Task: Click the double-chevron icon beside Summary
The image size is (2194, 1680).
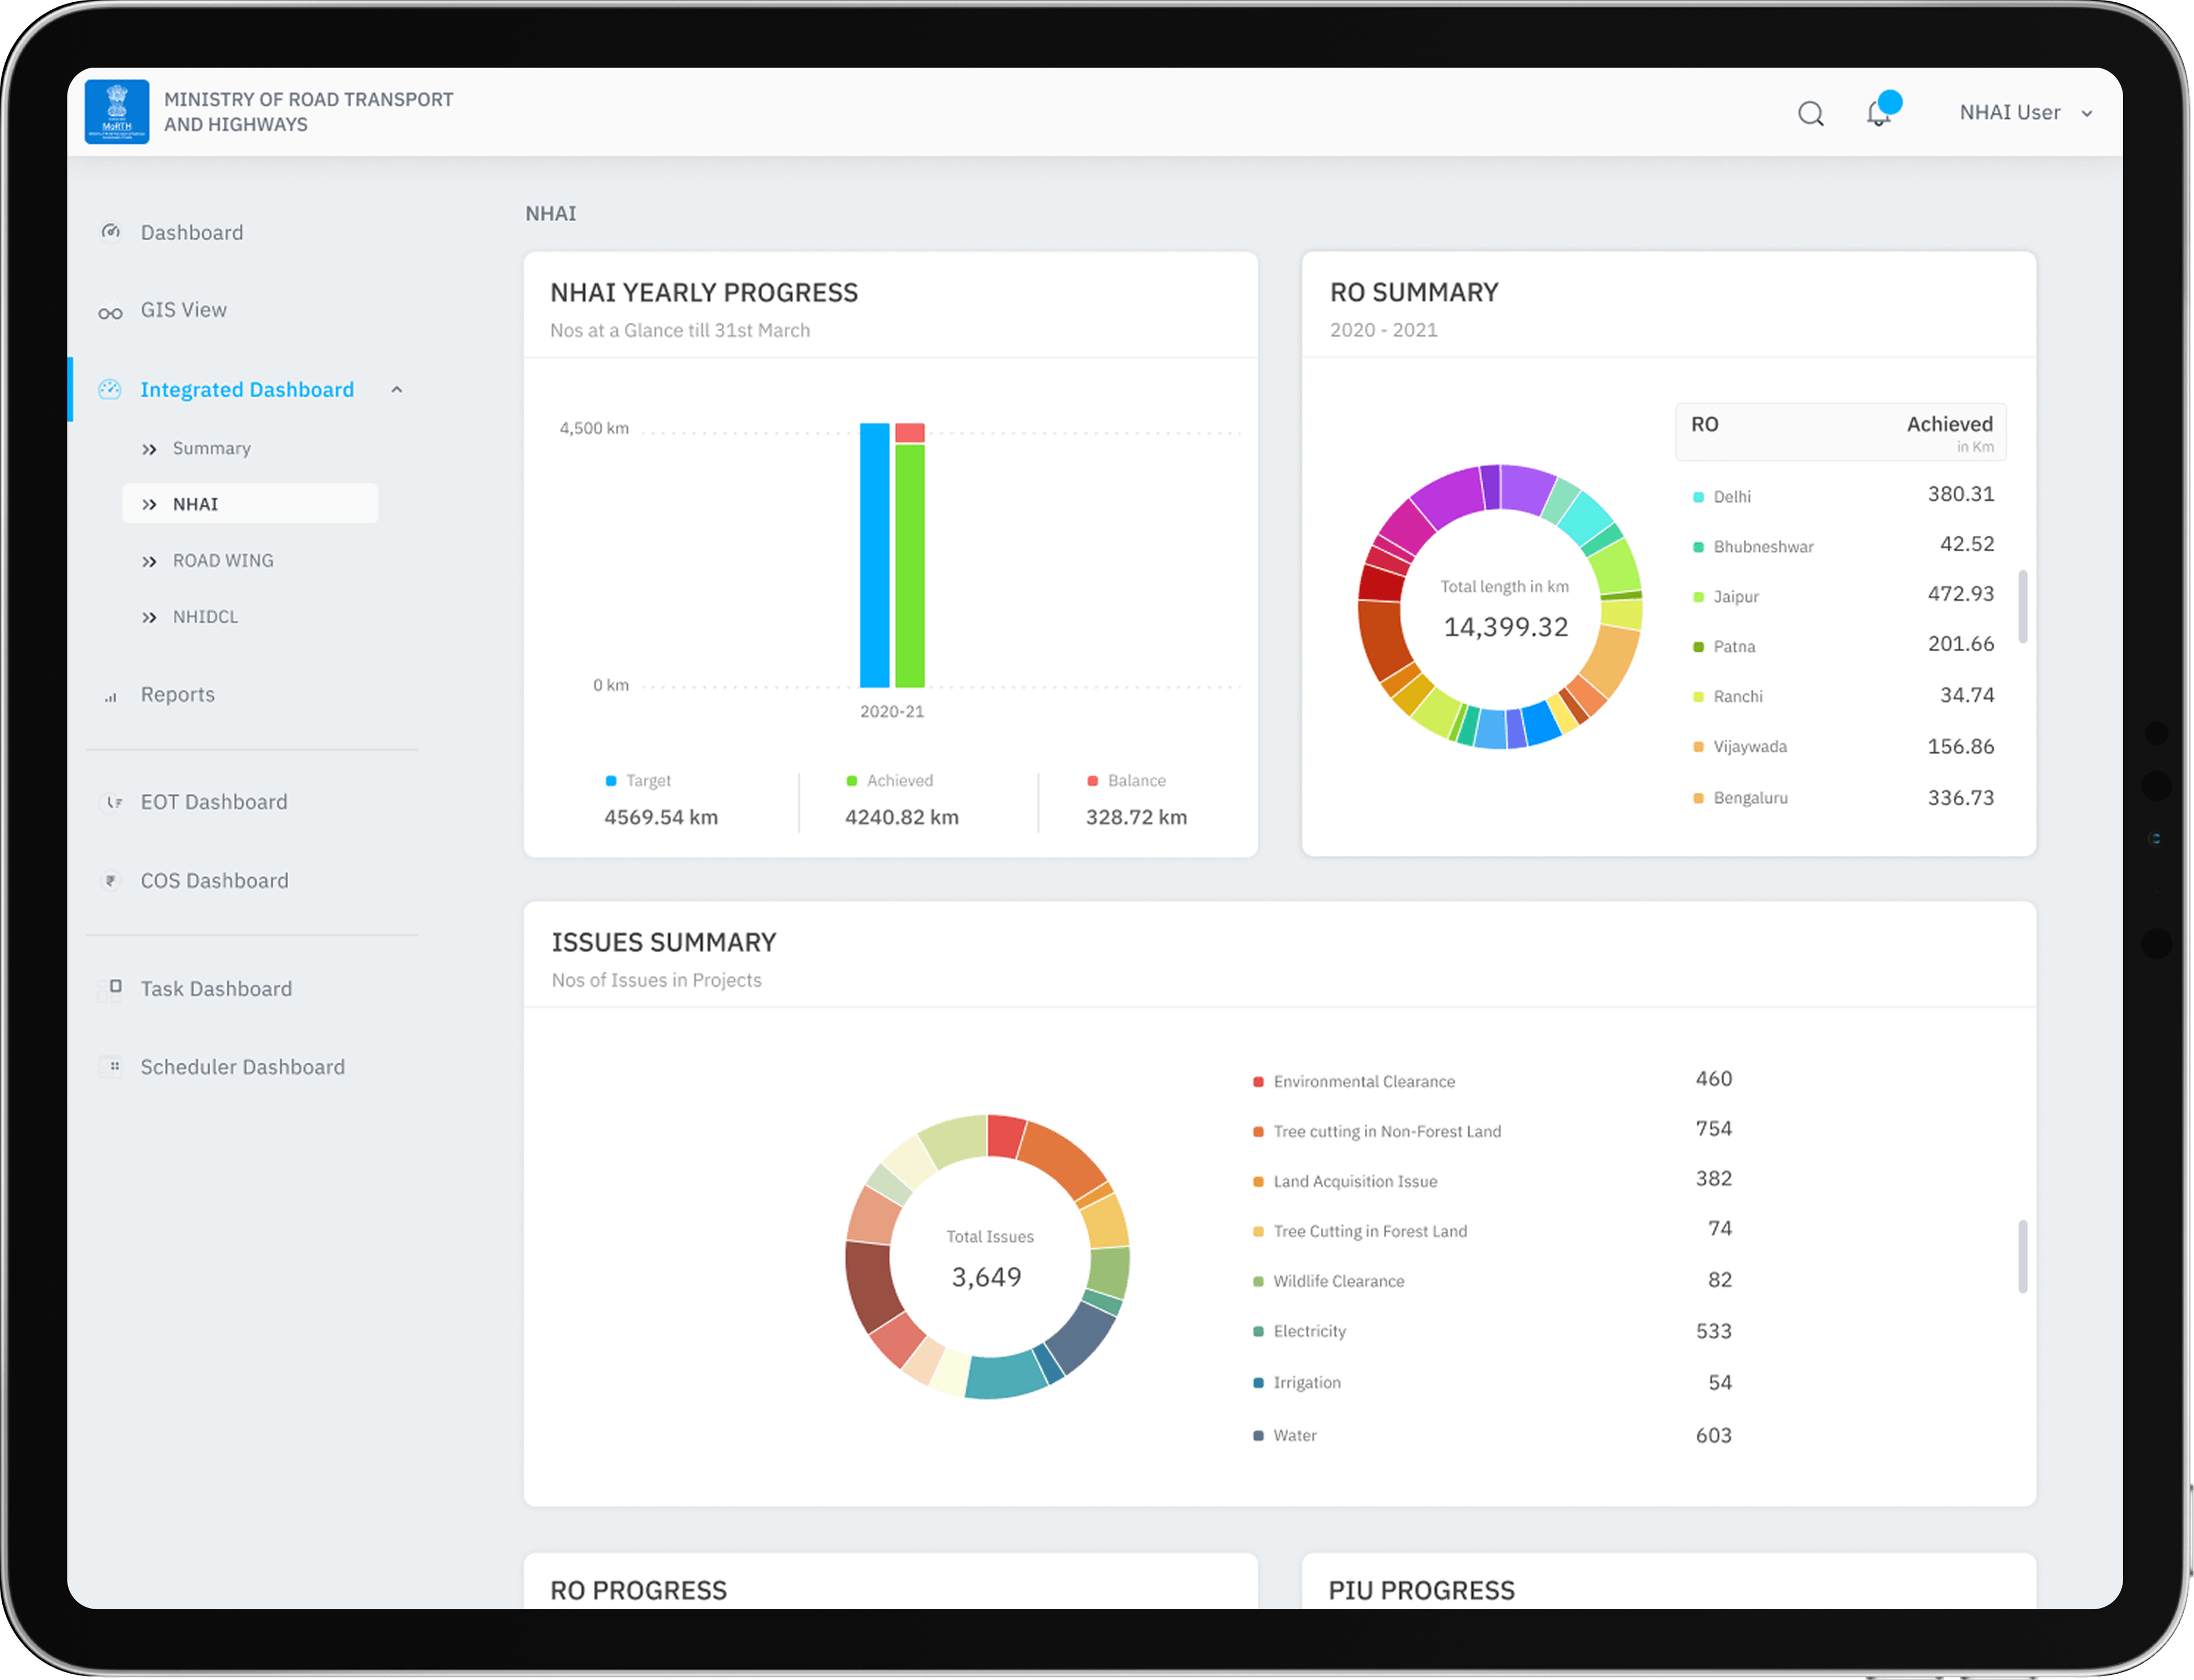Action: pyautogui.click(x=149, y=449)
